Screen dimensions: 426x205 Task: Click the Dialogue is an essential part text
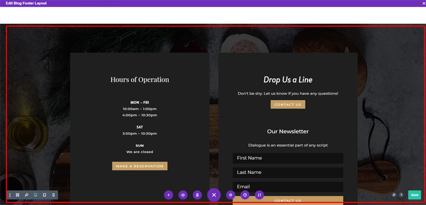point(288,145)
